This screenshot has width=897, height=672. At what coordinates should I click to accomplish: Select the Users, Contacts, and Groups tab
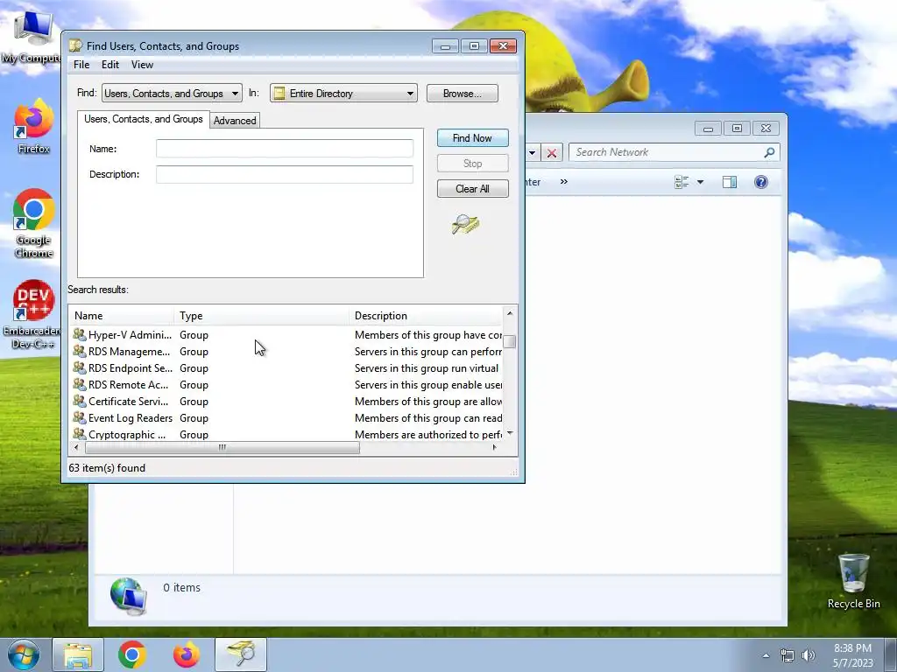[x=144, y=119]
